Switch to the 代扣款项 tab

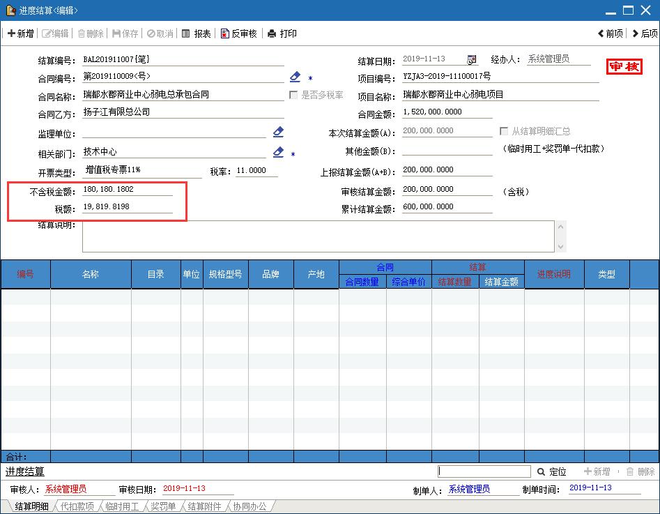coord(77,507)
